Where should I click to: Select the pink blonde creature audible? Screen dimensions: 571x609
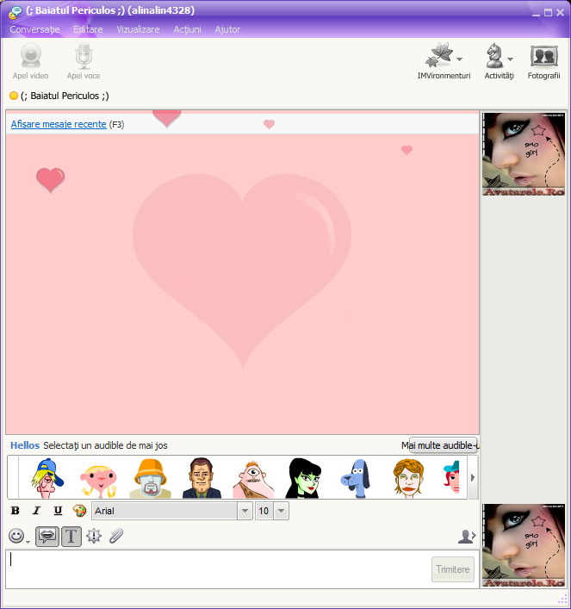click(98, 481)
